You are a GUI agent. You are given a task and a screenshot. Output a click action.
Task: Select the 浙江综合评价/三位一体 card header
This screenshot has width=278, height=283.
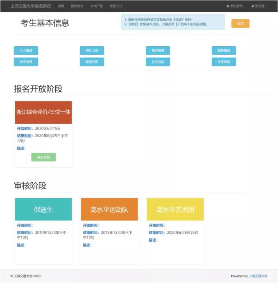[x=43, y=112]
